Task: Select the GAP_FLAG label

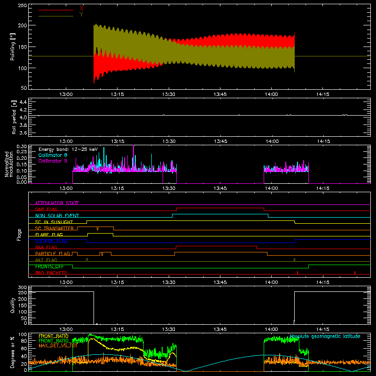Action: coord(46,209)
